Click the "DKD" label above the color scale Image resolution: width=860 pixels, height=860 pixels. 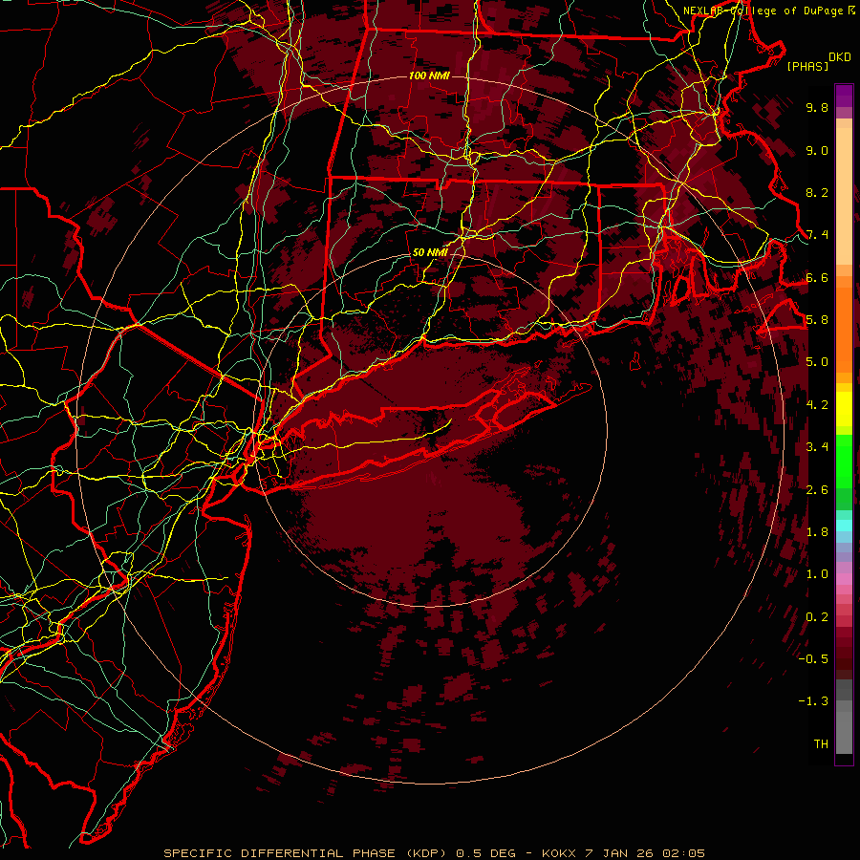[840, 57]
